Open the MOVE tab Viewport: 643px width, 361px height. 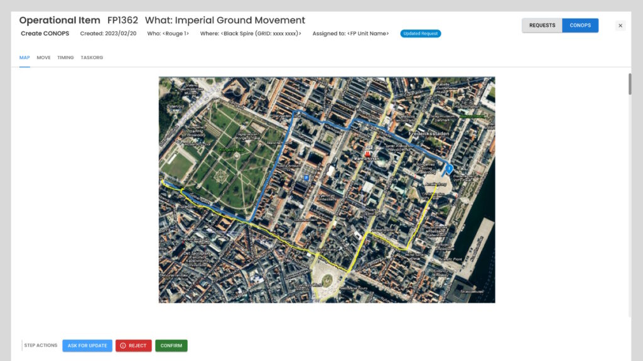tap(43, 58)
